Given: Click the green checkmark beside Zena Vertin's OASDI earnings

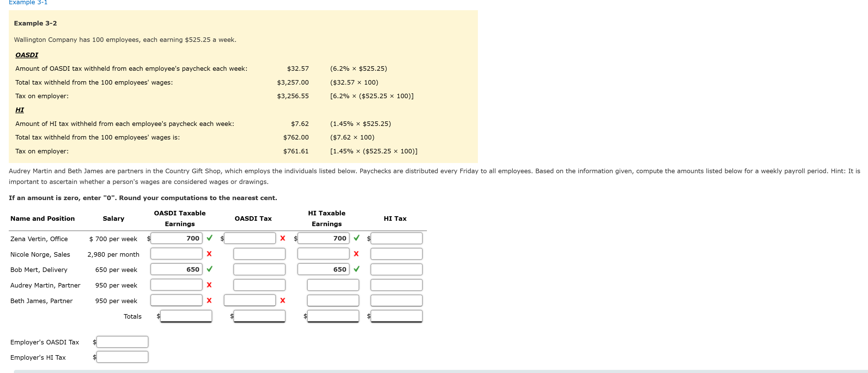Looking at the screenshot, I should 210,238.
